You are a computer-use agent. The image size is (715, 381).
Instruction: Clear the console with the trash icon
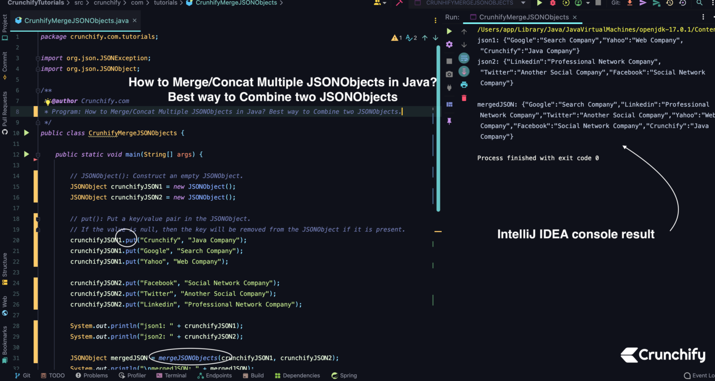(x=463, y=97)
